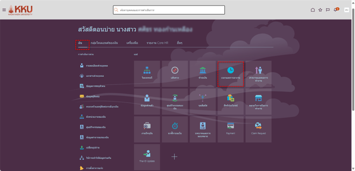The height and width of the screenshot is (171, 355).
Task: Click the change photo quick action link
Action: [92, 148]
